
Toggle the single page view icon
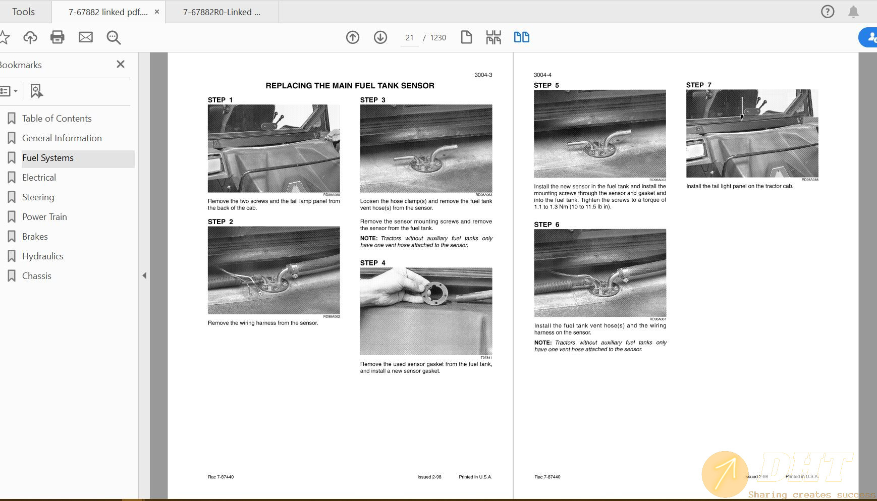click(466, 37)
